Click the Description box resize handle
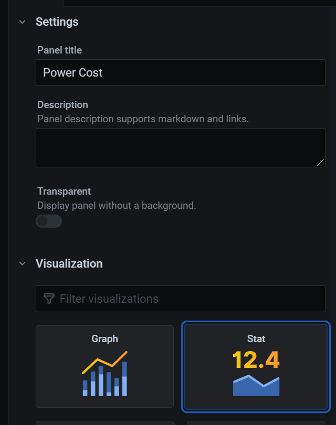The width and height of the screenshot is (336, 425). pos(321,163)
